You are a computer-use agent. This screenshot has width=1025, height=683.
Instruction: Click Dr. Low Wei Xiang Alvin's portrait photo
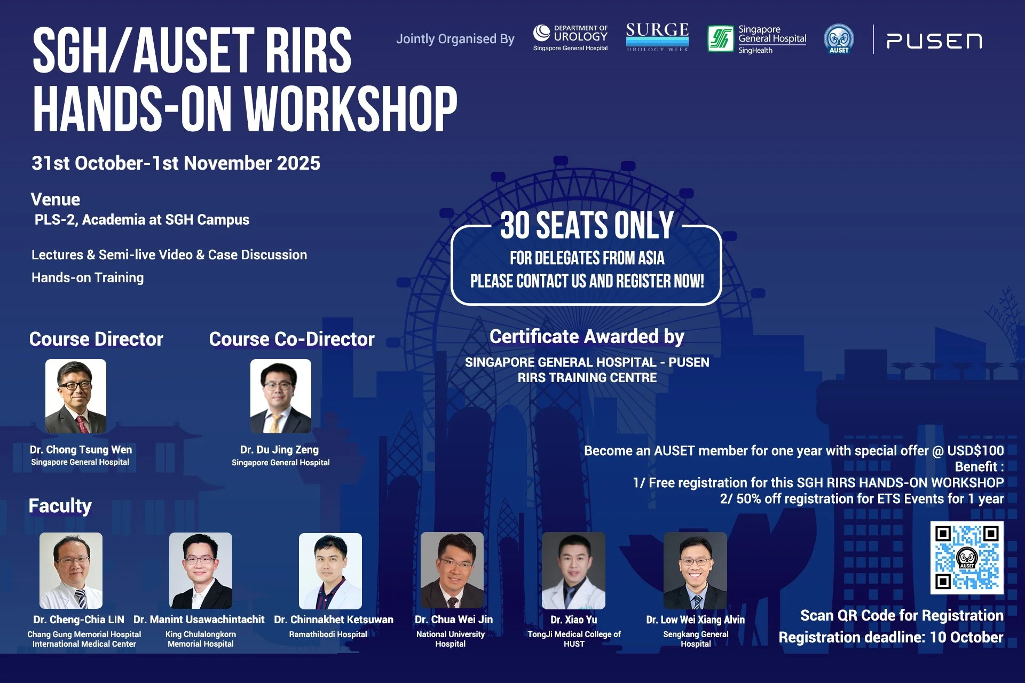tap(695, 570)
